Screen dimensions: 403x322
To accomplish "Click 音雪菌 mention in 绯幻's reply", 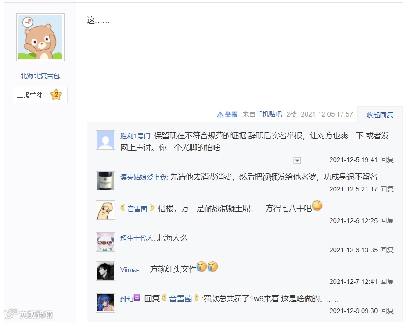I will (180, 299).
